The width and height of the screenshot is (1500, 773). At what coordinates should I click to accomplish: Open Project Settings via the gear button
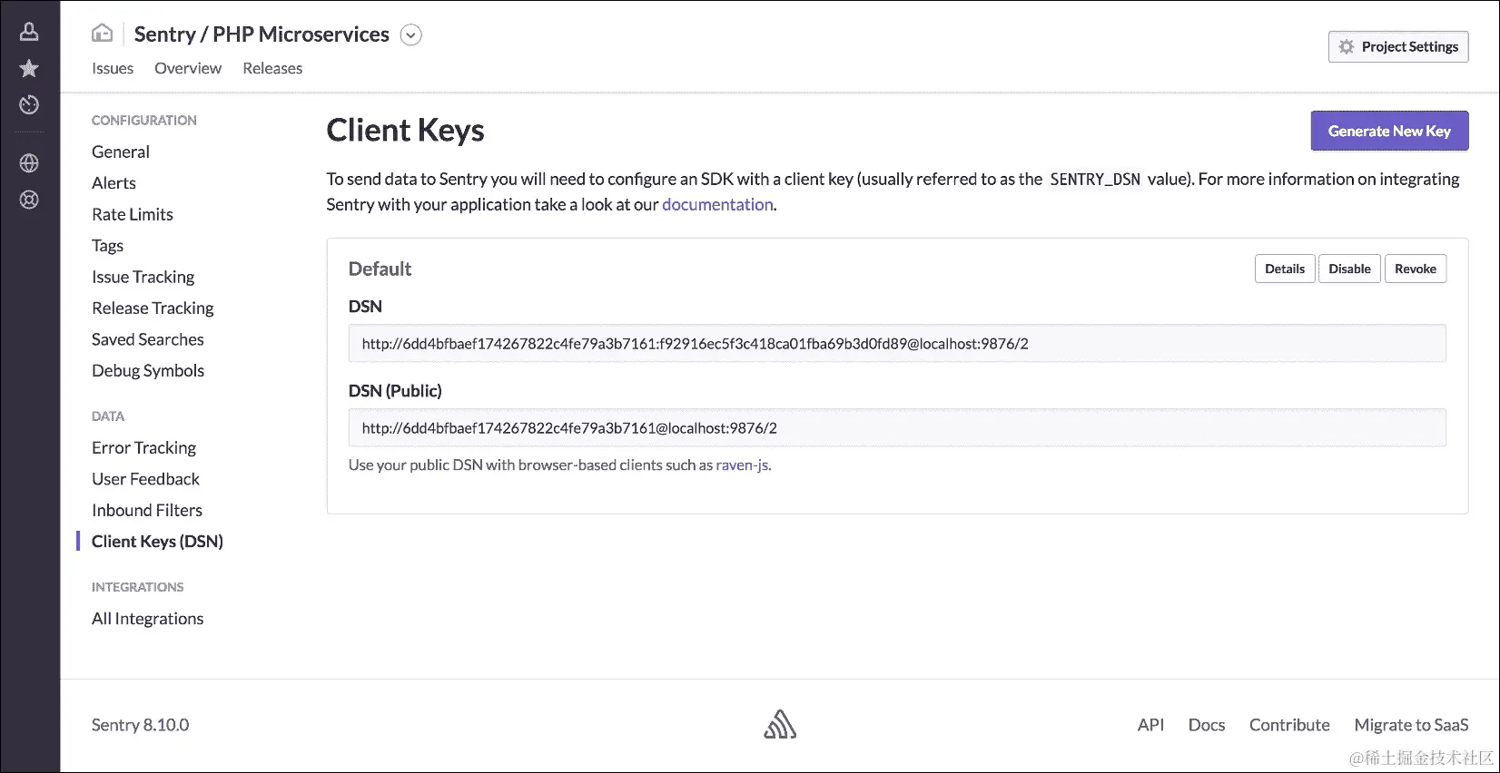tap(1398, 47)
